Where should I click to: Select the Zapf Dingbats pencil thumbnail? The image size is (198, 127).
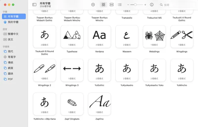point(72,104)
